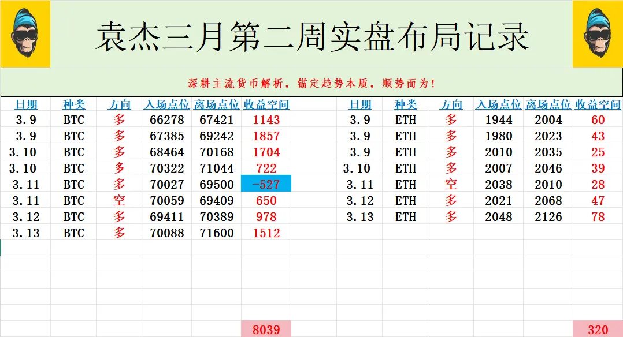Image resolution: width=623 pixels, height=337 pixels.
Task: Click 方向 header in the ETH table
Action: pos(451,104)
